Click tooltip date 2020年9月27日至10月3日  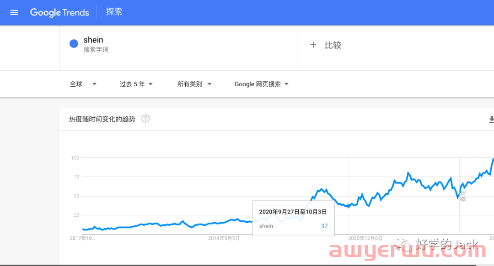(x=293, y=212)
